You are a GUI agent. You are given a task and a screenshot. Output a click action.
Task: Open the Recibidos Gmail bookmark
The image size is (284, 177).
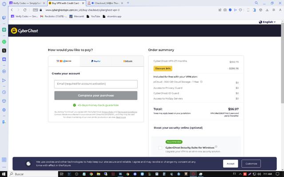53,16
